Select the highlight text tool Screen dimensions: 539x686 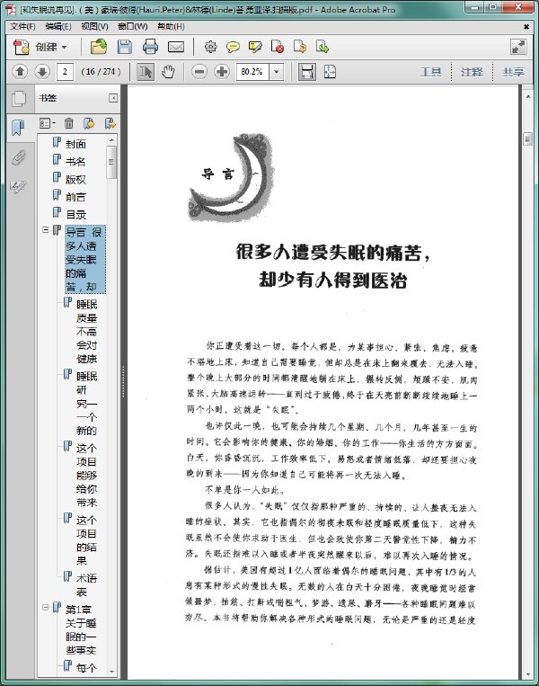[x=255, y=47]
